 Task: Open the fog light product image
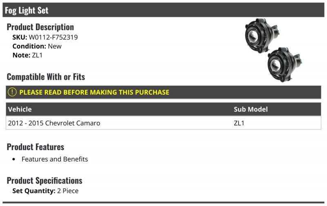[x=273, y=50]
